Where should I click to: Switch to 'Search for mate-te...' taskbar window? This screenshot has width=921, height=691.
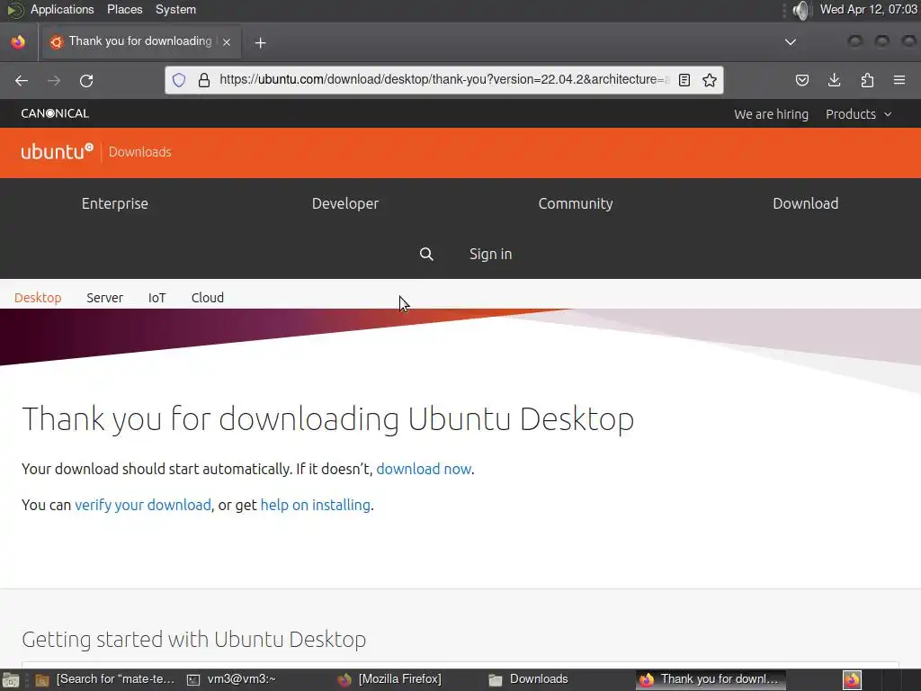coord(106,679)
